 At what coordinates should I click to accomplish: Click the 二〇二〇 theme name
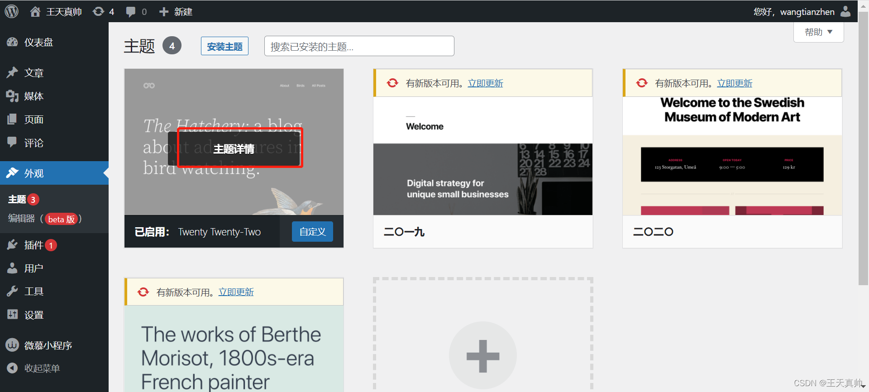[653, 232]
